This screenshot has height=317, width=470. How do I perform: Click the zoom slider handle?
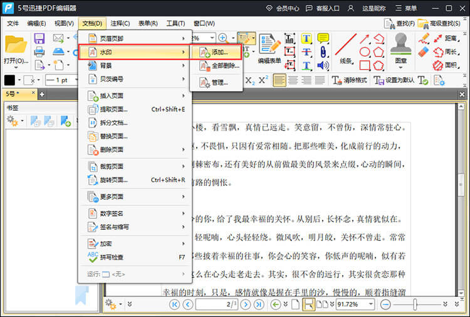tap(415, 304)
